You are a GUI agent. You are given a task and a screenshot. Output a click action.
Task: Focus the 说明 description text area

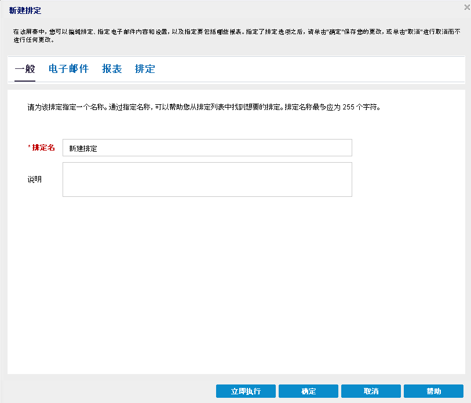click(207, 179)
